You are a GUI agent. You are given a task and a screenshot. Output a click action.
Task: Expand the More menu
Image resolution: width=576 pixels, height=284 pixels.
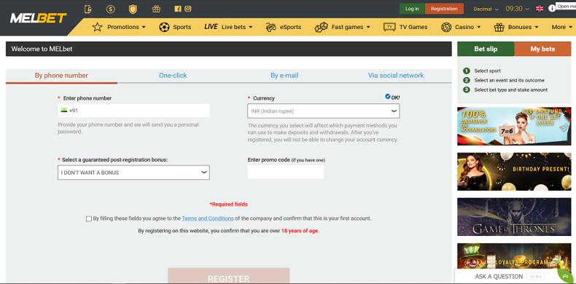562,27
